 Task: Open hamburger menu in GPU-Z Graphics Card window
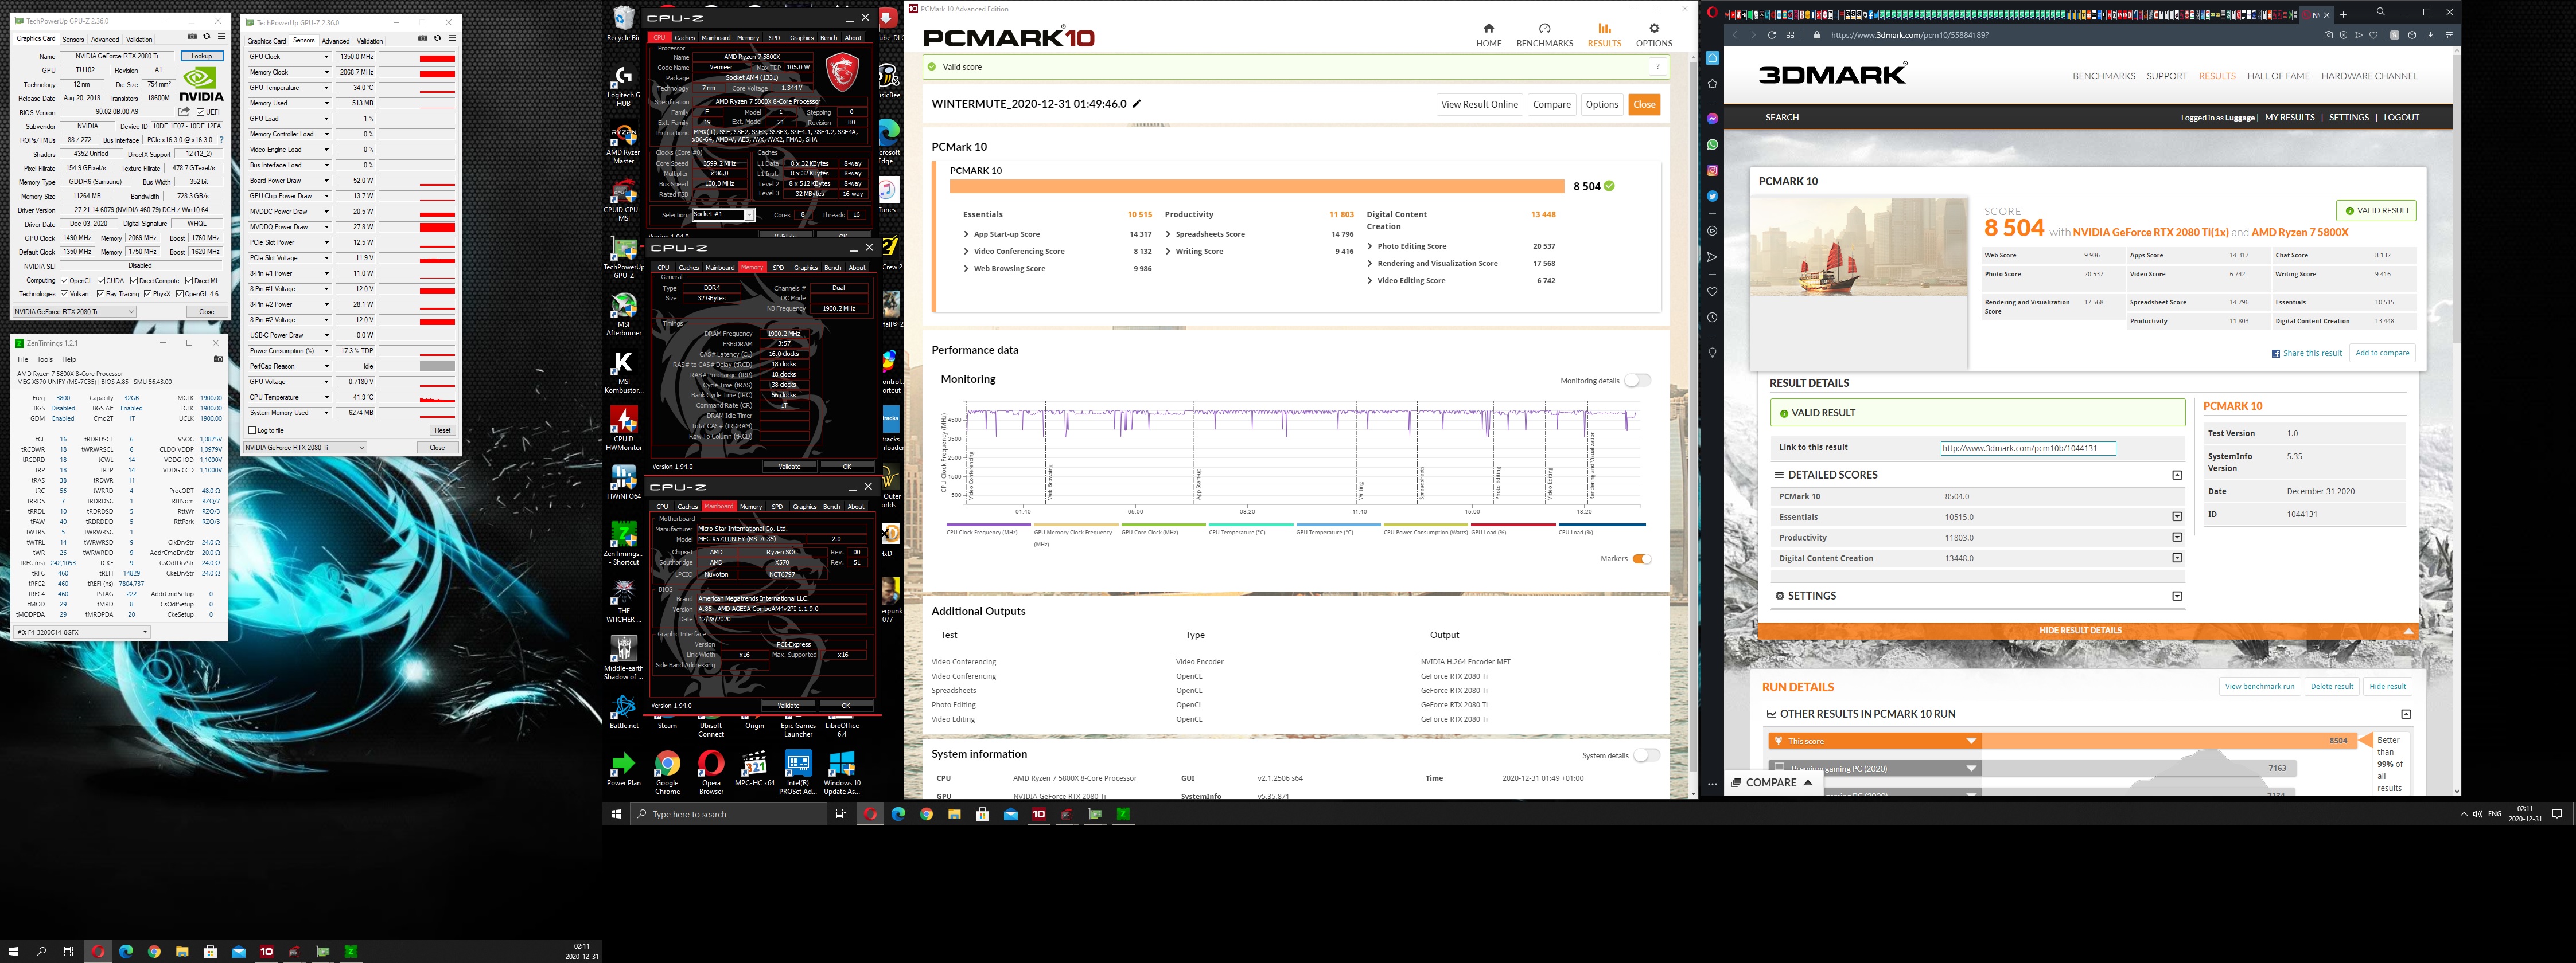pos(222,37)
